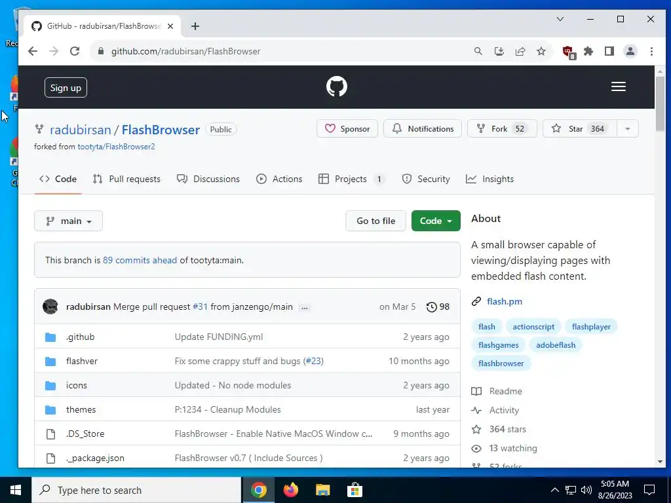This screenshot has height=503, width=671.
Task: Expand the green Code dropdown
Action: 436,221
